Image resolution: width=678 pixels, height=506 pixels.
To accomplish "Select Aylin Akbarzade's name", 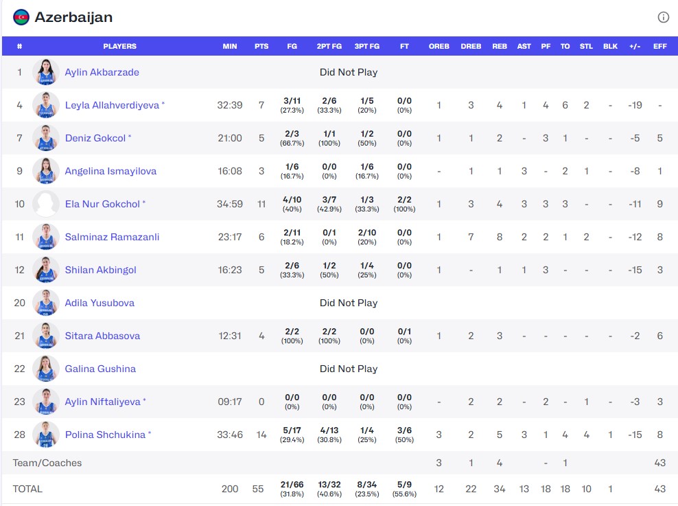I will click(104, 72).
